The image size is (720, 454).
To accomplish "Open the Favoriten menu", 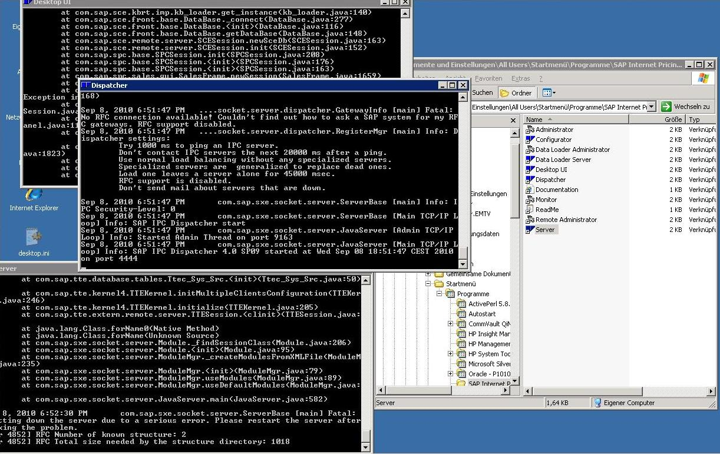I will tap(488, 78).
